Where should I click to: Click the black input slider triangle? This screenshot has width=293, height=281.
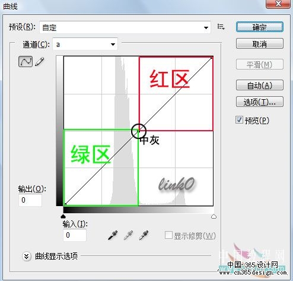(x=63, y=216)
